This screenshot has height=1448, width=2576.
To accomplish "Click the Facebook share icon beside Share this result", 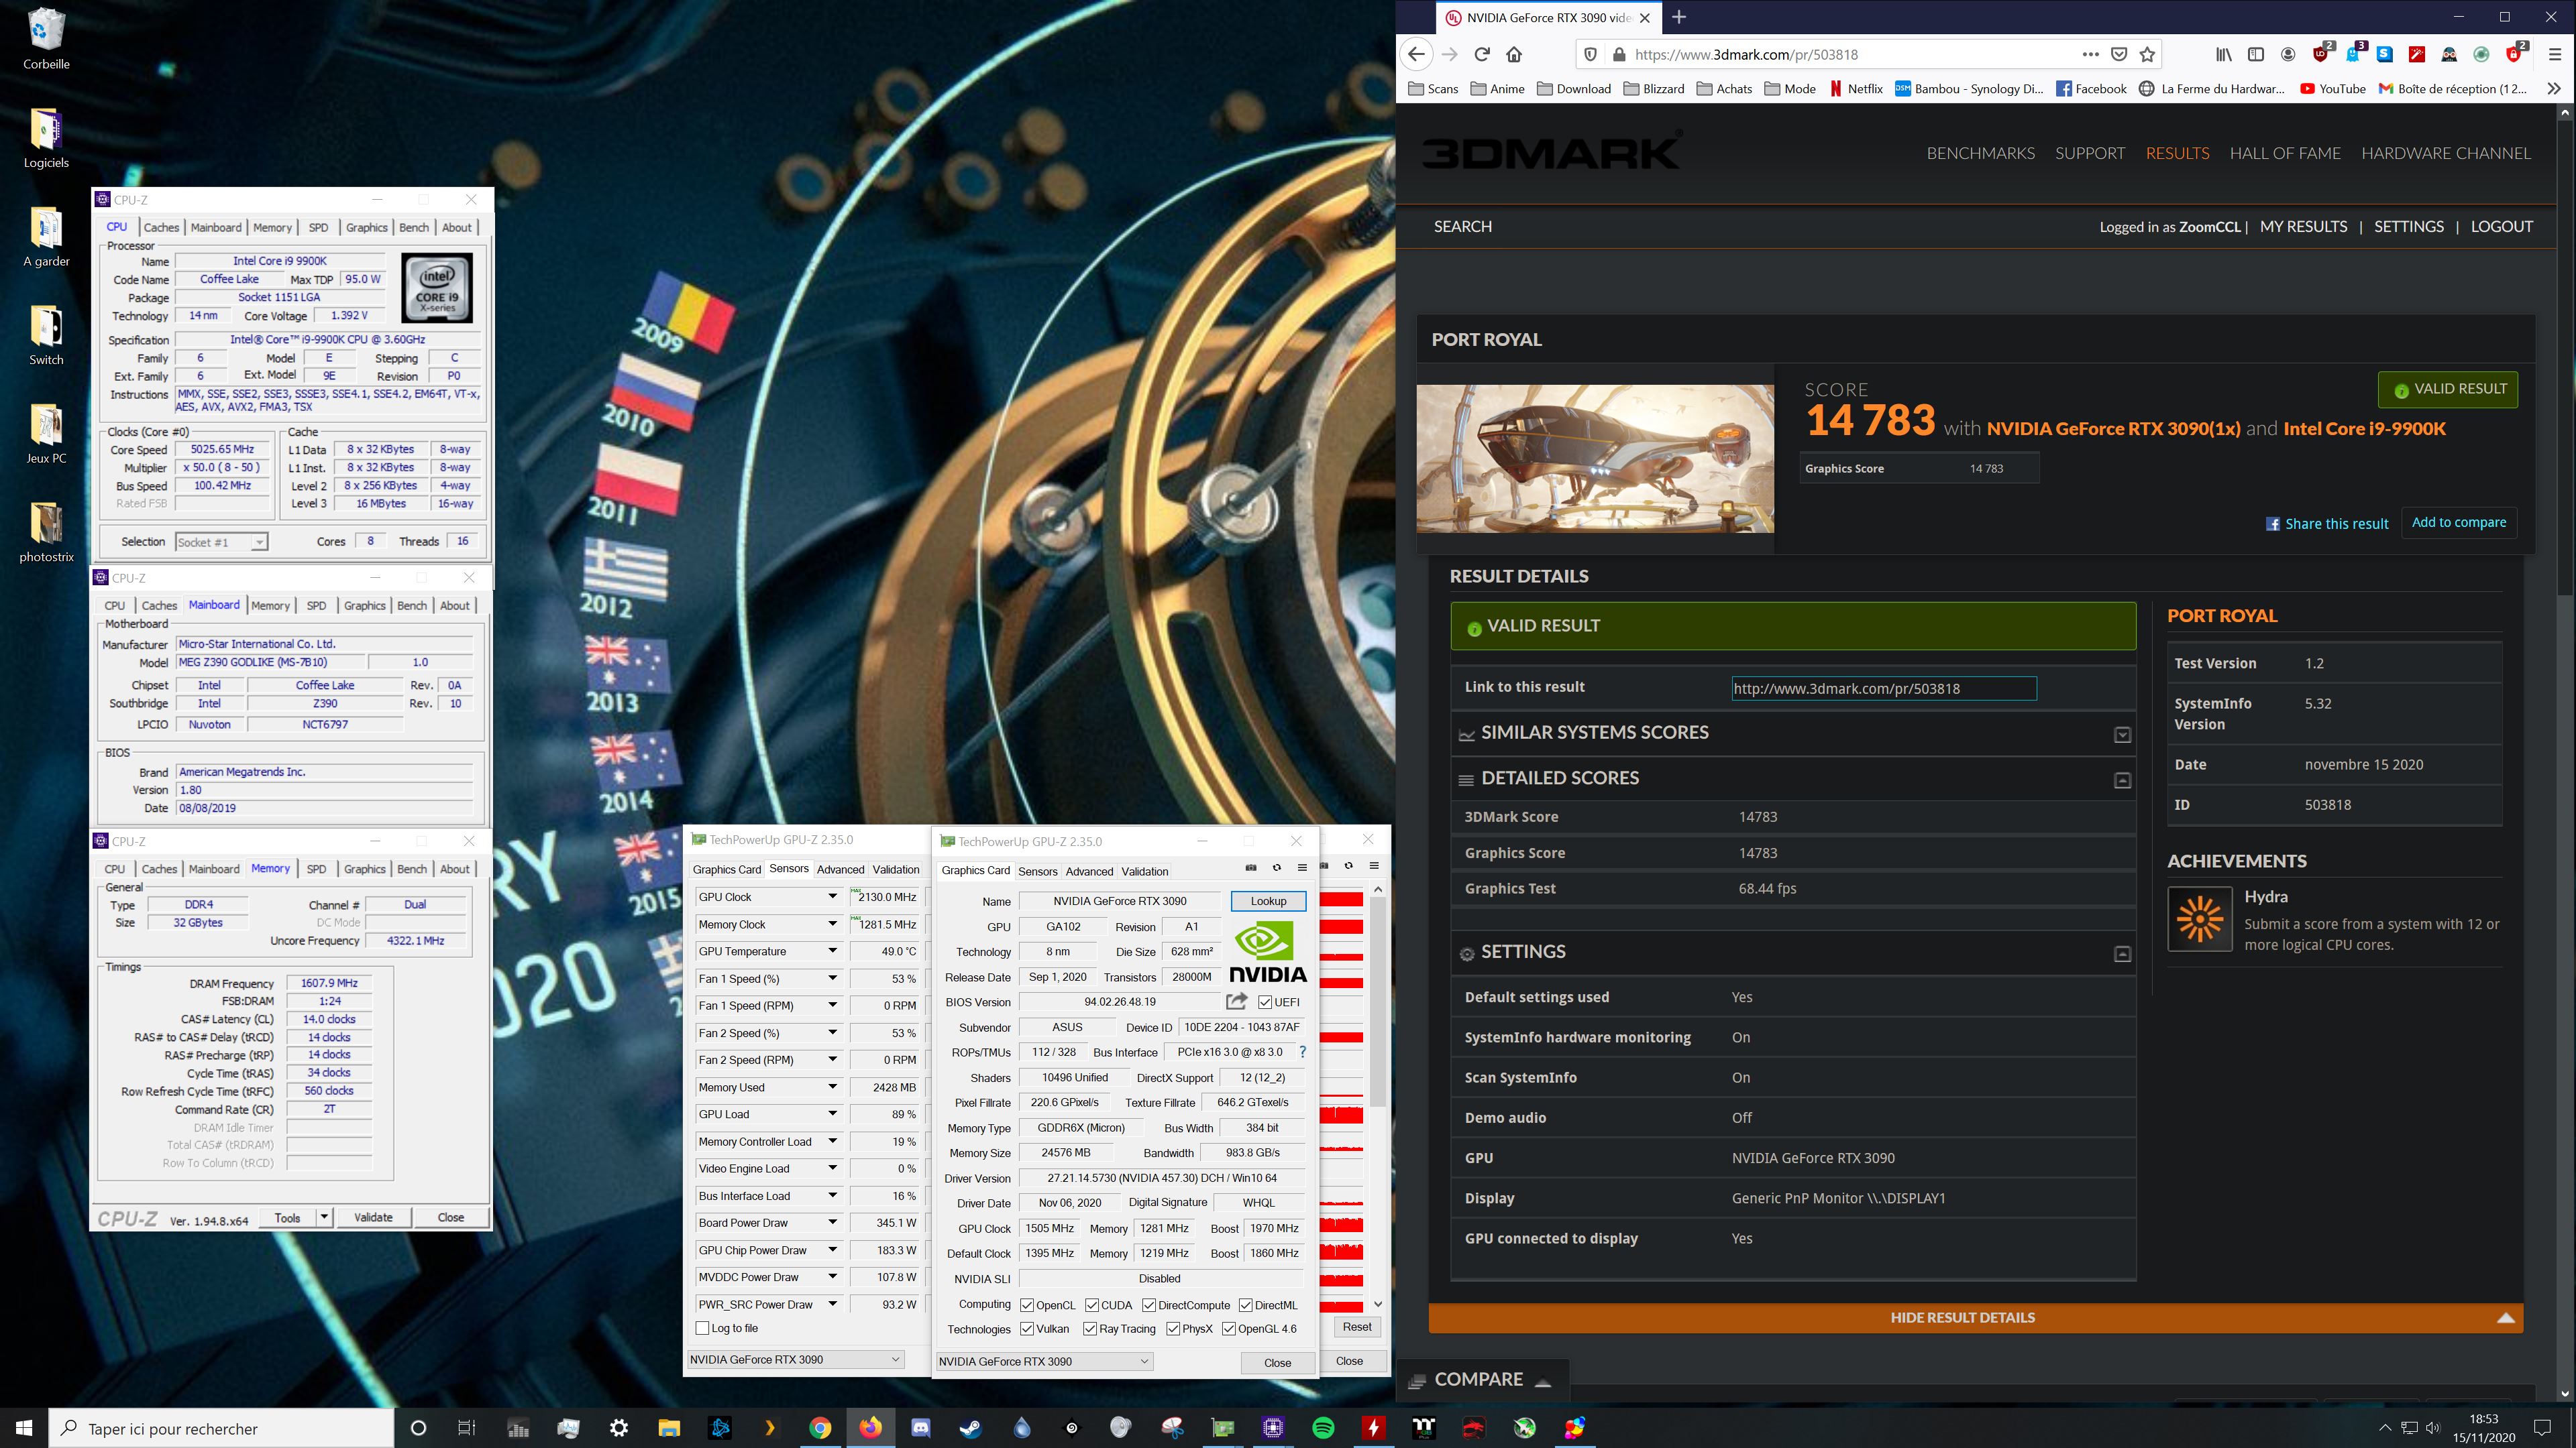I will click(2273, 524).
